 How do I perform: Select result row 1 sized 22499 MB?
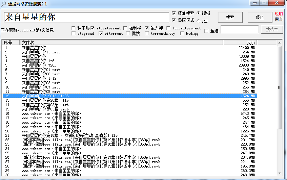130,48
